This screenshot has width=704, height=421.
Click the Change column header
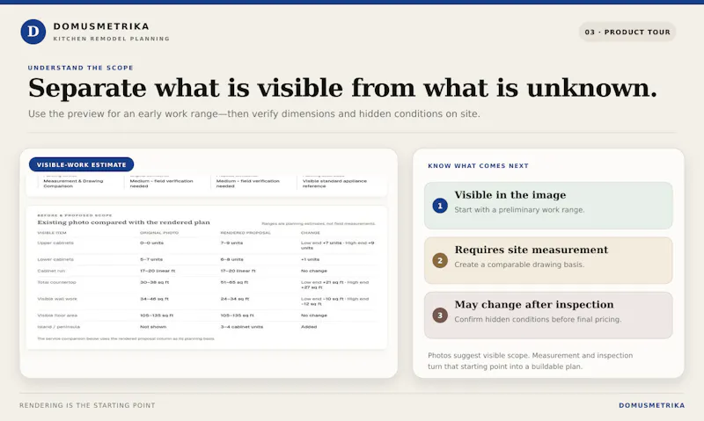(x=311, y=233)
